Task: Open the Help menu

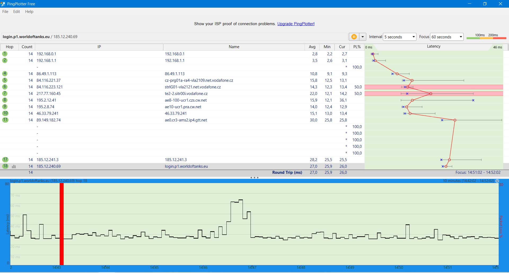Action: coord(29,12)
